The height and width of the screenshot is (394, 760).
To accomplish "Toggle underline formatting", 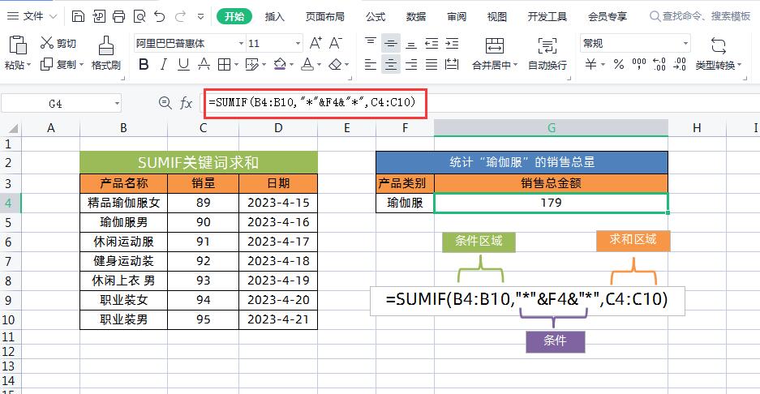I will click(183, 65).
